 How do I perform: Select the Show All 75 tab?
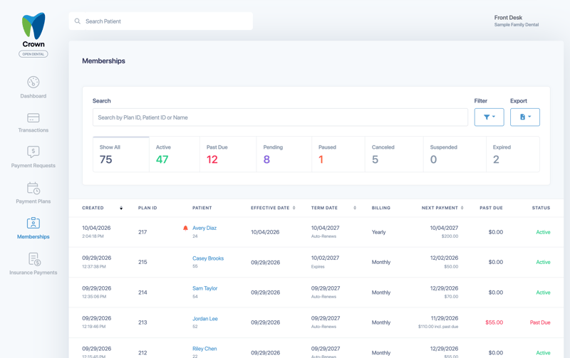point(121,154)
